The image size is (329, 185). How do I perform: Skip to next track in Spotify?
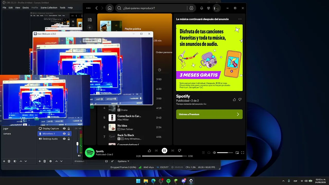pyautogui.click(x=173, y=151)
